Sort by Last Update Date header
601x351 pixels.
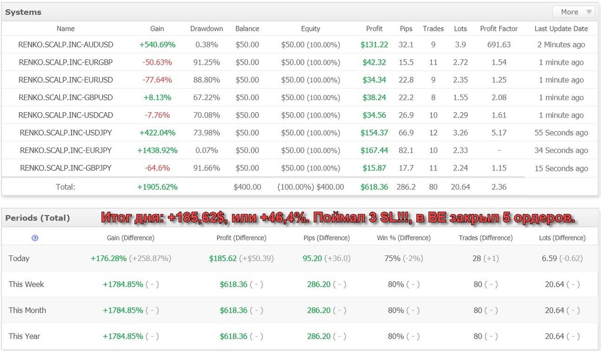(561, 29)
